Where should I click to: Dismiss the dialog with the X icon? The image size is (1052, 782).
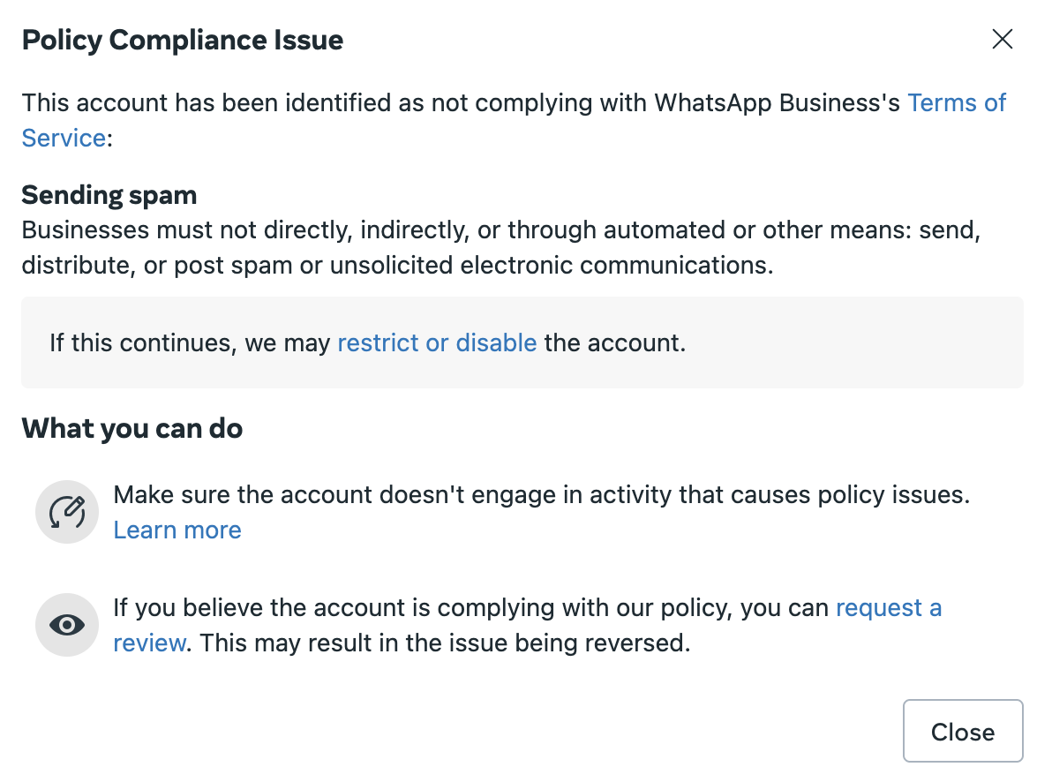(x=1002, y=40)
